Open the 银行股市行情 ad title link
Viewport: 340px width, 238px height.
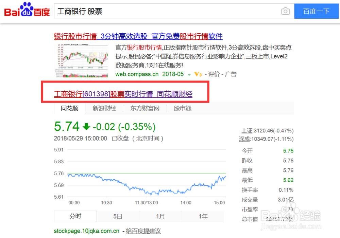(x=138, y=36)
